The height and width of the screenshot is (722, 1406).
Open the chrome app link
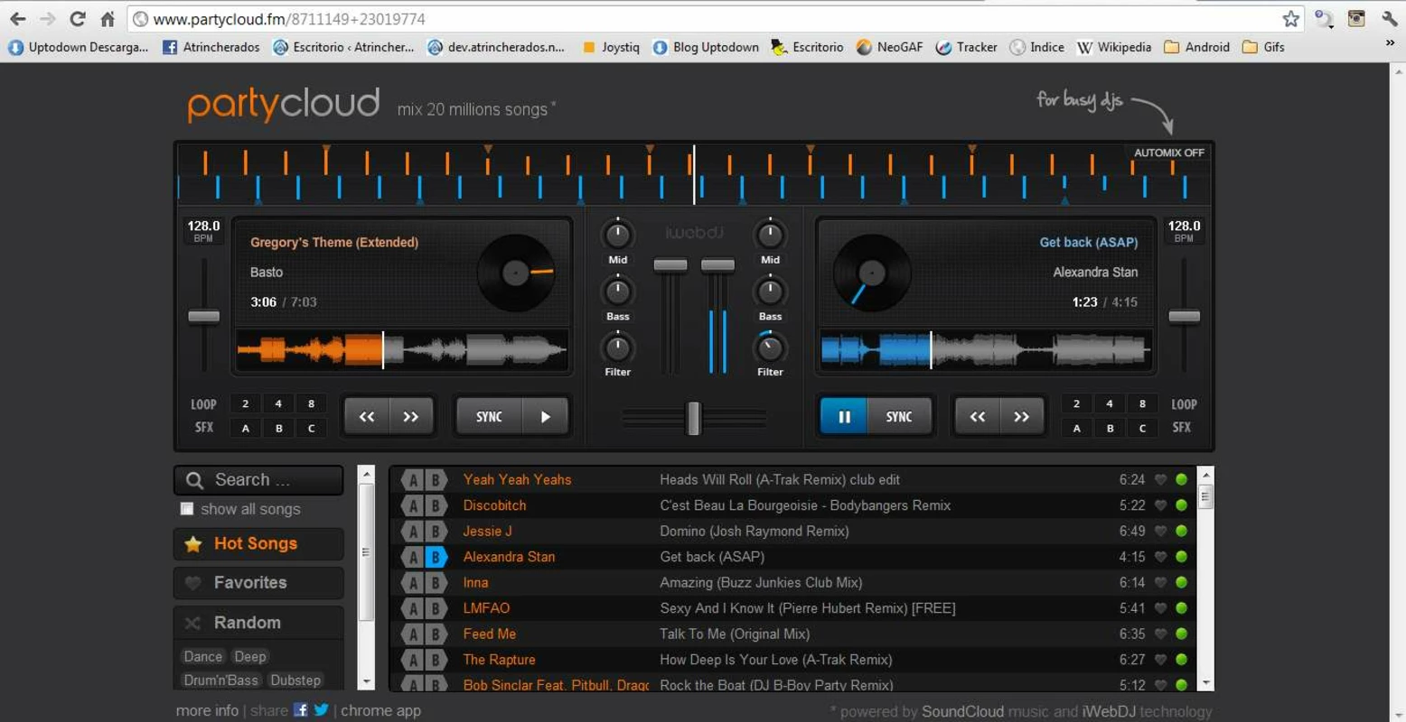[x=380, y=710]
